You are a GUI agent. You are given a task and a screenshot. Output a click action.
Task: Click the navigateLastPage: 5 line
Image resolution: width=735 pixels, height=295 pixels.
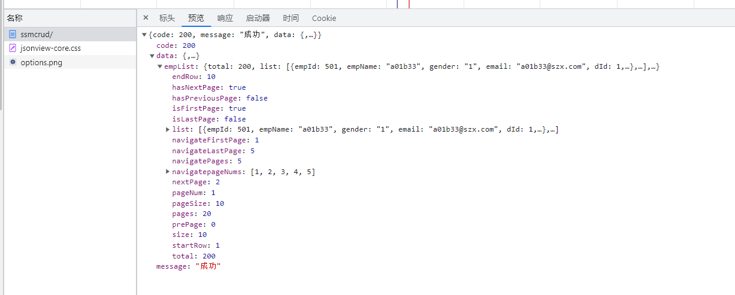click(x=213, y=151)
